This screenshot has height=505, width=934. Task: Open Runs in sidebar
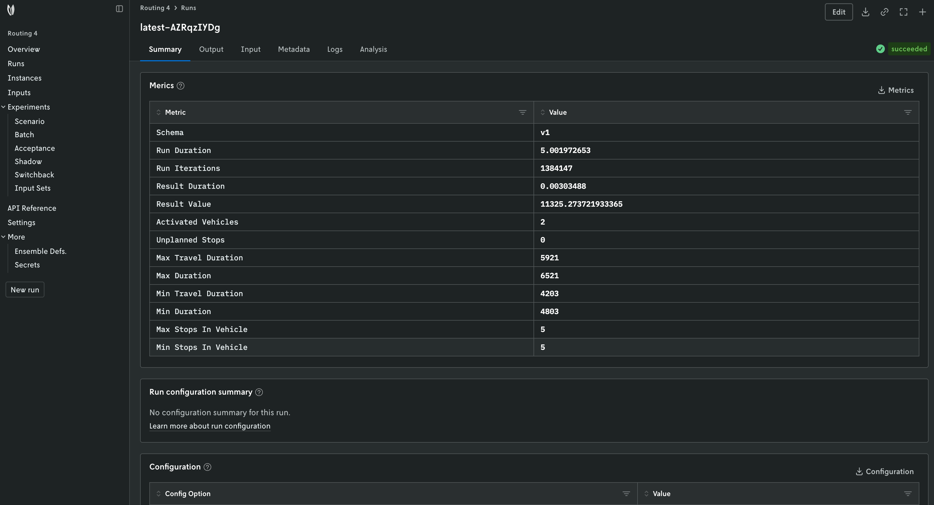coord(16,64)
